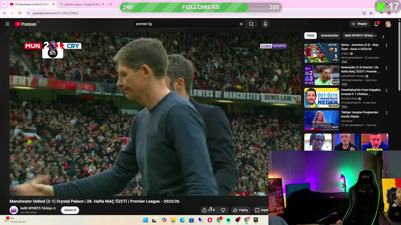Click the 'Can Guzel' channel name
The width and height of the screenshot is (401, 225).
click(347, 121)
